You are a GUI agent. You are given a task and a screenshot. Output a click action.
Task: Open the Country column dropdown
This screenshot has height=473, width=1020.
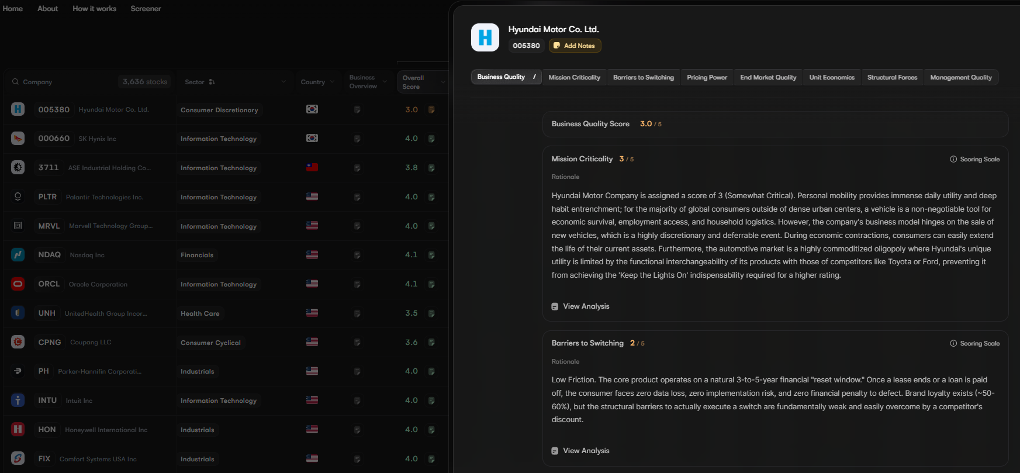click(332, 82)
